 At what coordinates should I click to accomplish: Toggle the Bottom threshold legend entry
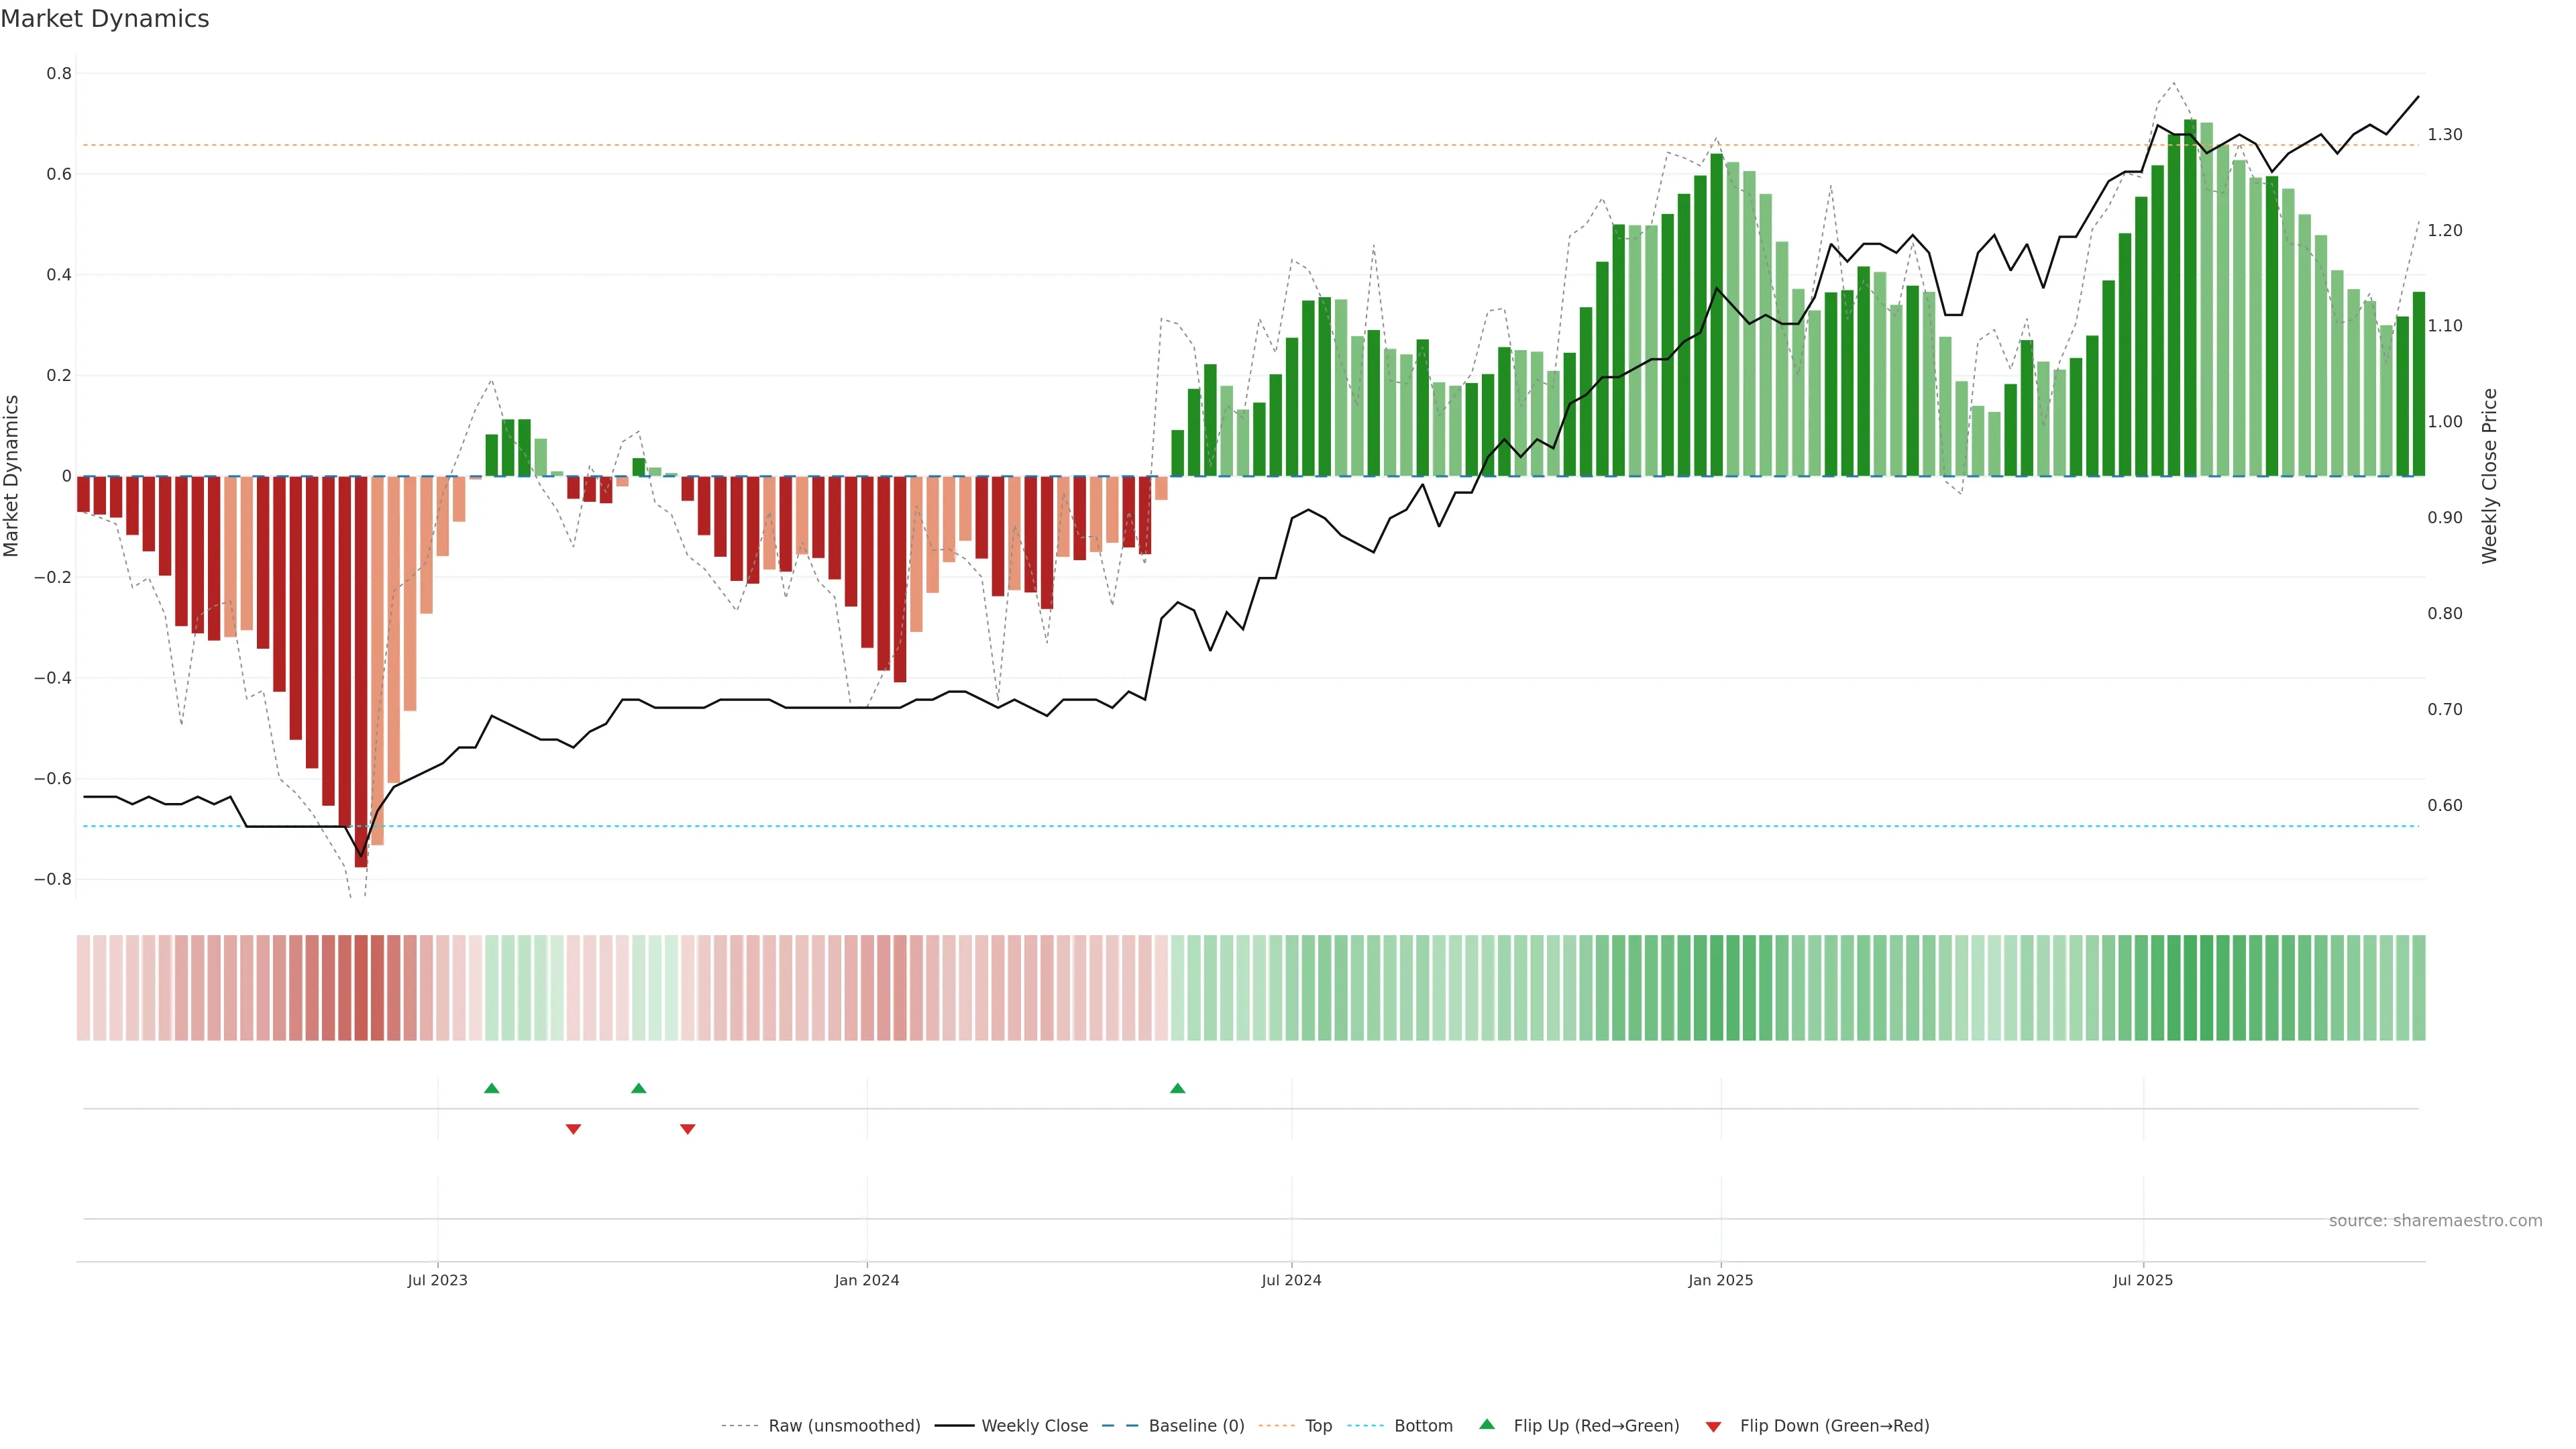1423,1426
